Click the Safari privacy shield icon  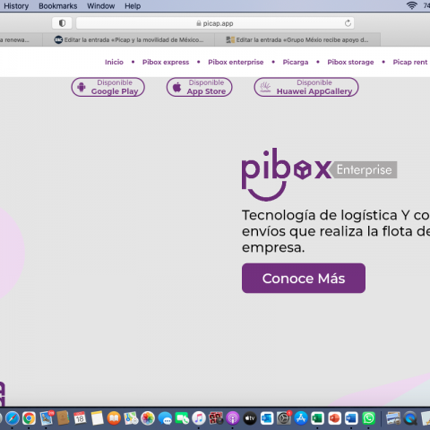coord(62,23)
